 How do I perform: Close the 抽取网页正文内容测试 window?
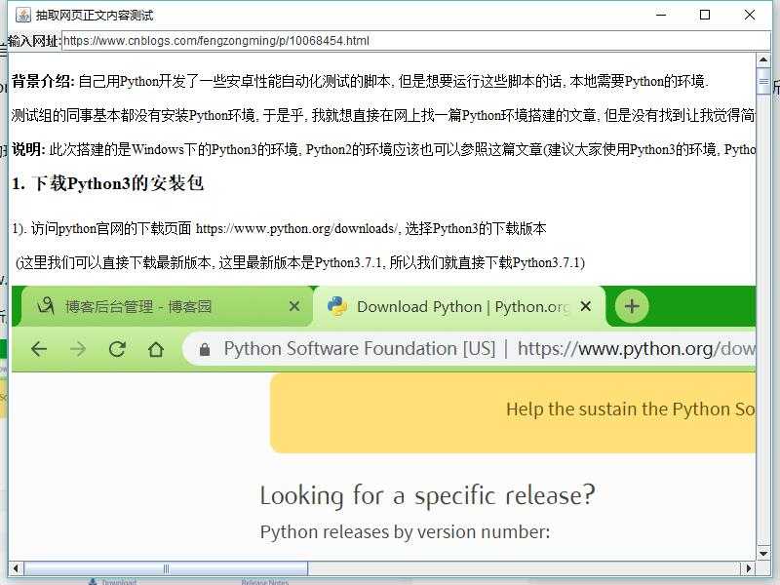pyautogui.click(x=750, y=15)
